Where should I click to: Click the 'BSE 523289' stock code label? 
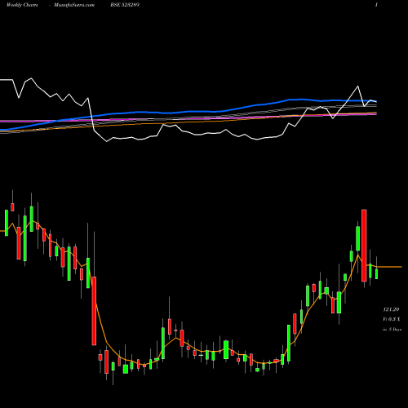click(x=125, y=5)
